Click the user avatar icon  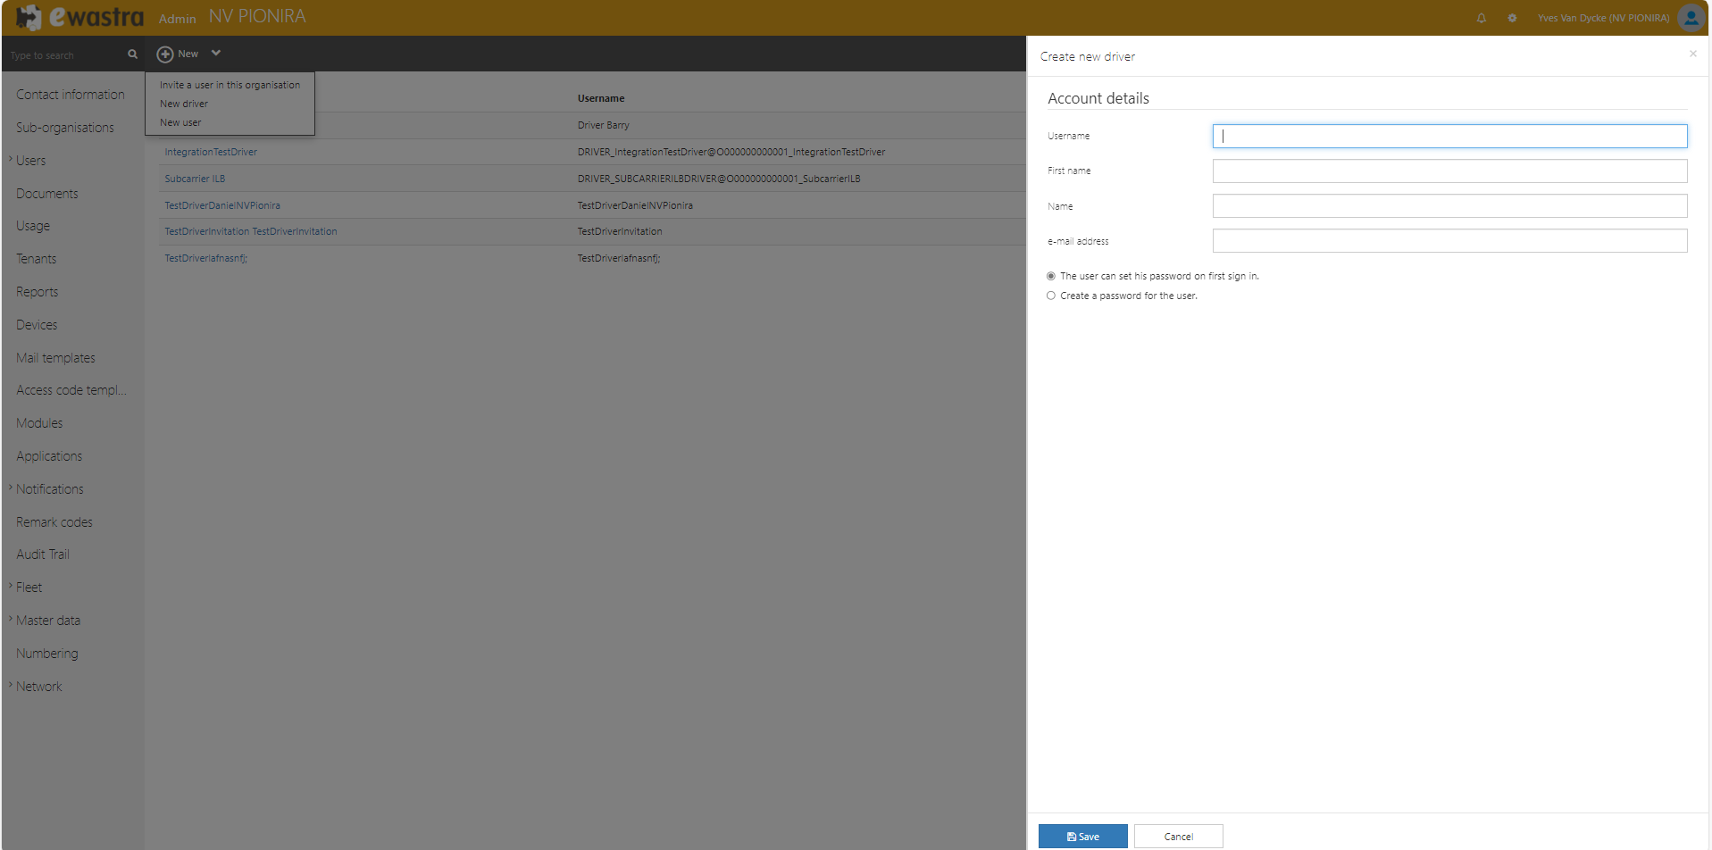[1690, 18]
